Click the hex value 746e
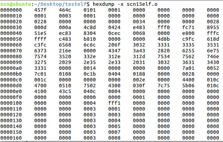Viewport: 223px width, 142px height. pyautogui.click(x=213, y=56)
